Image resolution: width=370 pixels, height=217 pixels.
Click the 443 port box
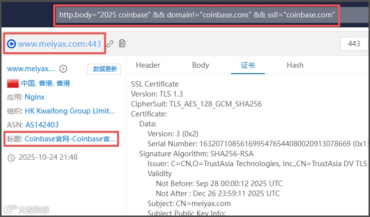(x=354, y=44)
